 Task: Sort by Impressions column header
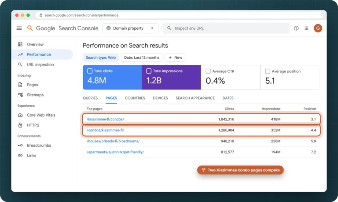pos(271,109)
